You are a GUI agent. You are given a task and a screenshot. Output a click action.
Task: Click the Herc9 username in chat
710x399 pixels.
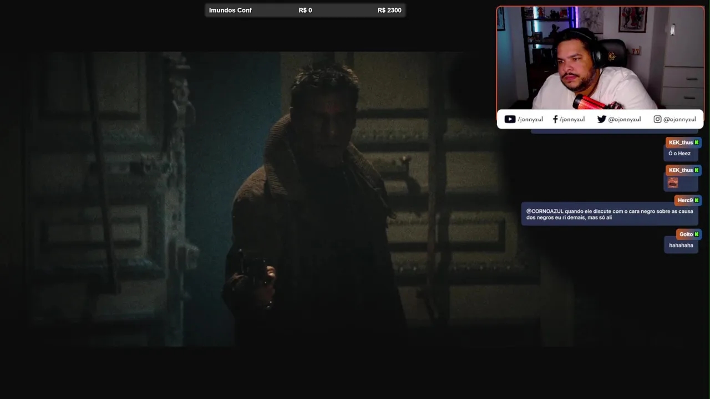tap(685, 200)
